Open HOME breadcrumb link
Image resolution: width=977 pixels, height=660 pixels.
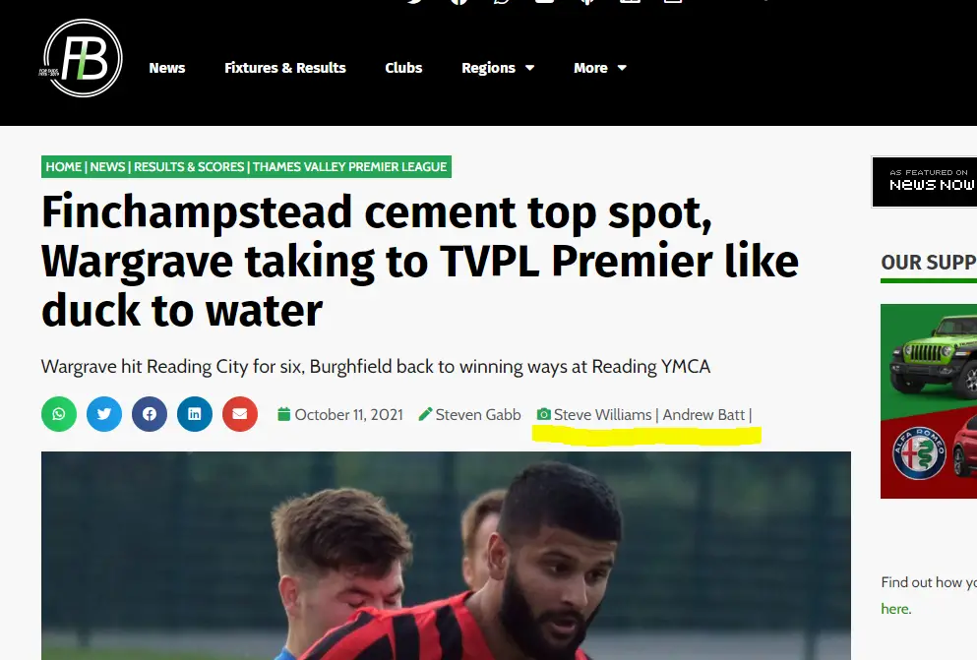tap(64, 167)
